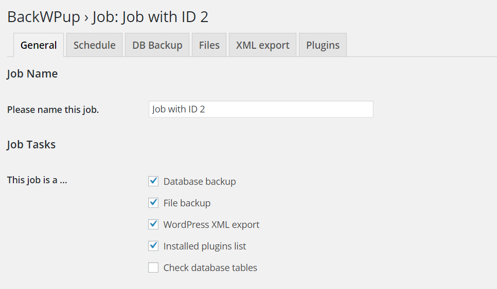Open the DB Backup tab
Image resolution: width=497 pixels, height=289 pixels.
[x=157, y=45]
